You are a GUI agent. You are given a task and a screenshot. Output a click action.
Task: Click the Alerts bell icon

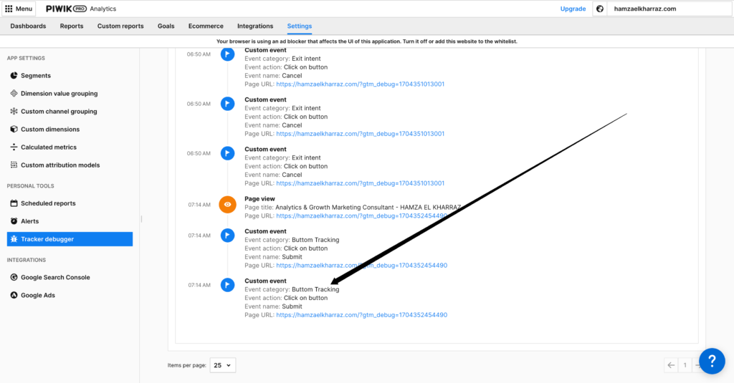click(14, 221)
